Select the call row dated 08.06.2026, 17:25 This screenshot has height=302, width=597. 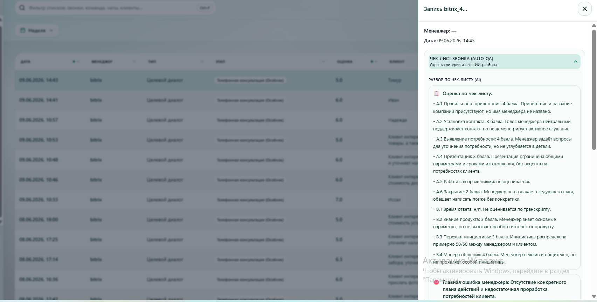pyautogui.click(x=216, y=239)
